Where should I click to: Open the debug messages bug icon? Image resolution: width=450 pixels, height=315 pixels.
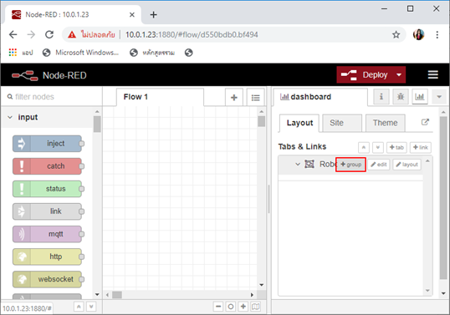click(401, 97)
